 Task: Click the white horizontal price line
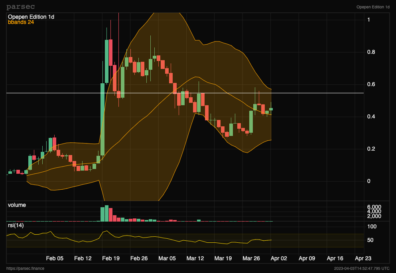tap(185, 93)
